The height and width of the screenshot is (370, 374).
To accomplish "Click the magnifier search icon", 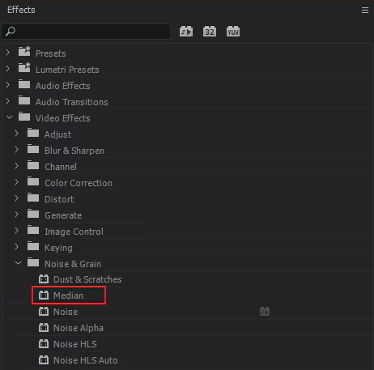I will tap(11, 31).
